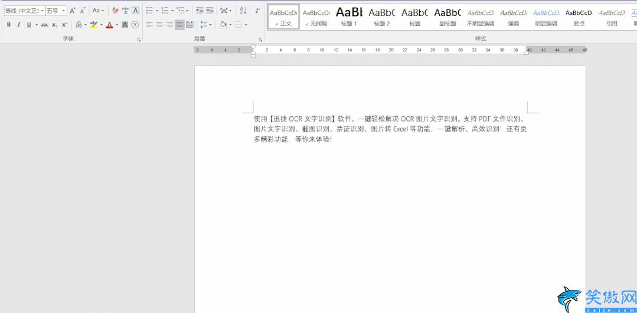Click in the document text 等你来体验
This screenshot has width=637, height=313.
click(x=313, y=139)
